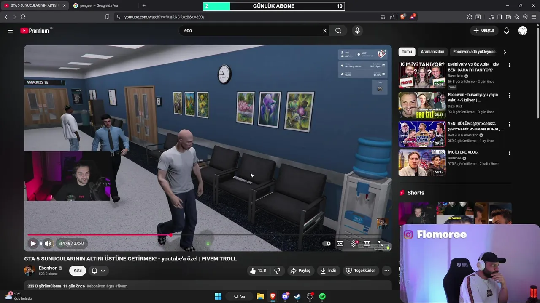Toggle the browser sidebar panel icon
Screen dimensions: 540x303
500,17
